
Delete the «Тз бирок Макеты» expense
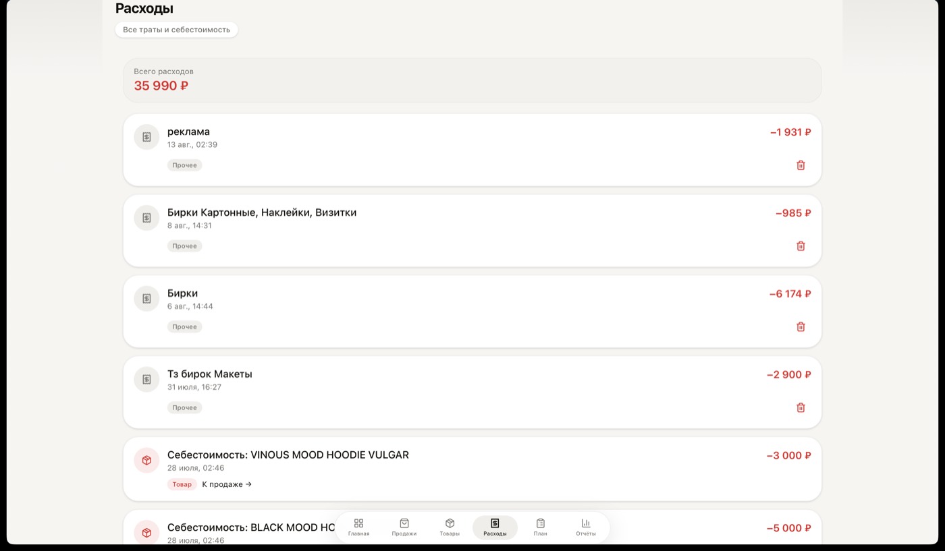[801, 408]
